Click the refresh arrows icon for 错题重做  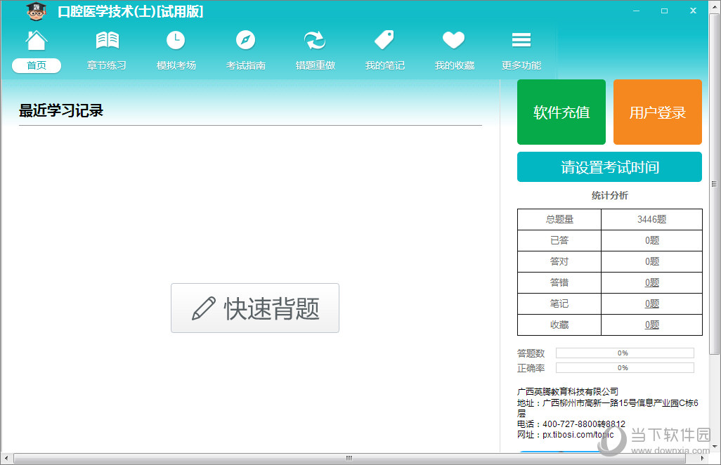pos(315,41)
